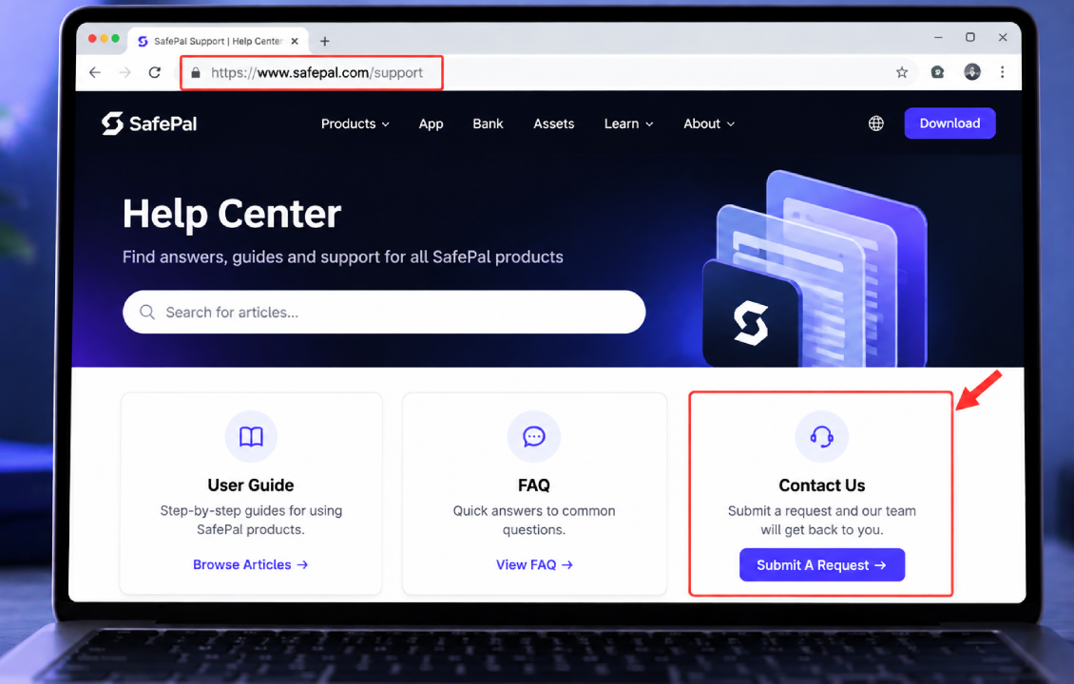Select the SafePal Support | Help Center tab
The height and width of the screenshot is (684, 1074).
218,41
